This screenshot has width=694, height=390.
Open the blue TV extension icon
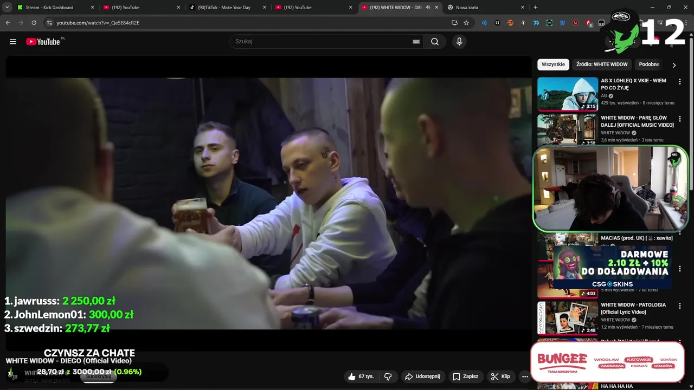562,23
